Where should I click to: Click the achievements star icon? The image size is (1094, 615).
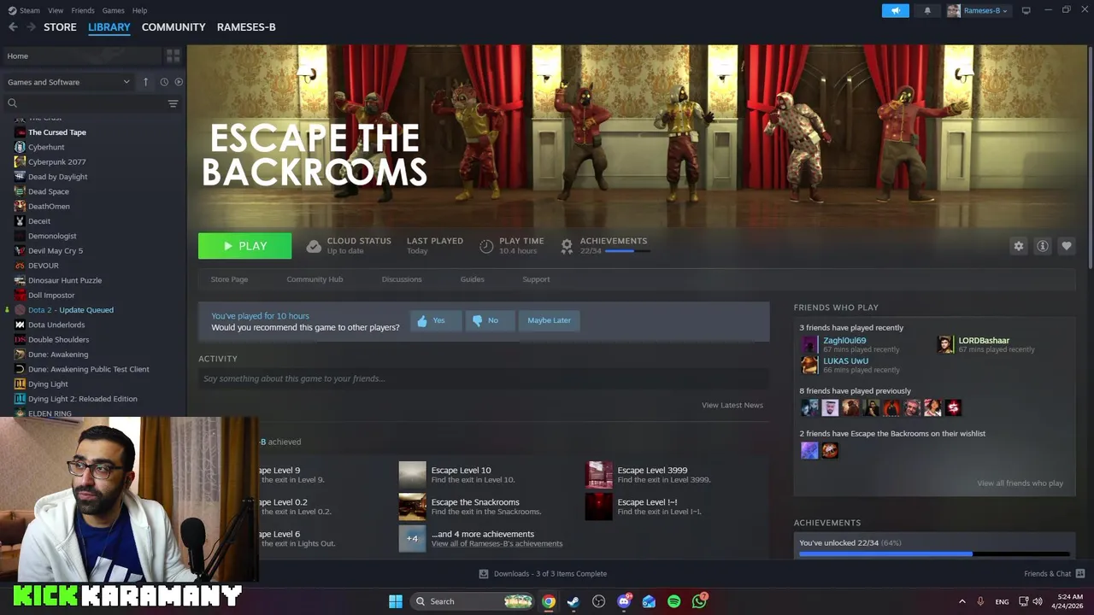[567, 246]
